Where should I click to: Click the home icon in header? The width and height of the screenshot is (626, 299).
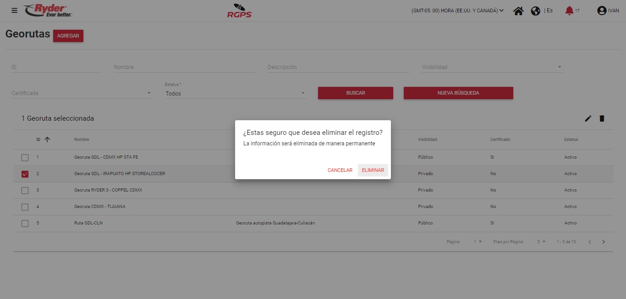(x=518, y=11)
